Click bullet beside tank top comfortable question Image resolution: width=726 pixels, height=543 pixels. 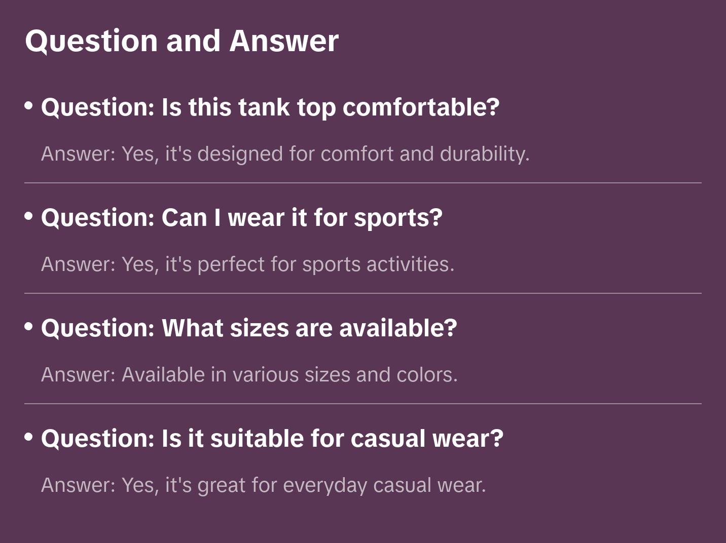tap(29, 106)
